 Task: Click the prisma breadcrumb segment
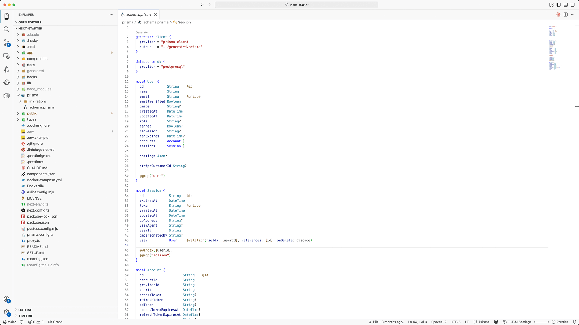[128, 22]
